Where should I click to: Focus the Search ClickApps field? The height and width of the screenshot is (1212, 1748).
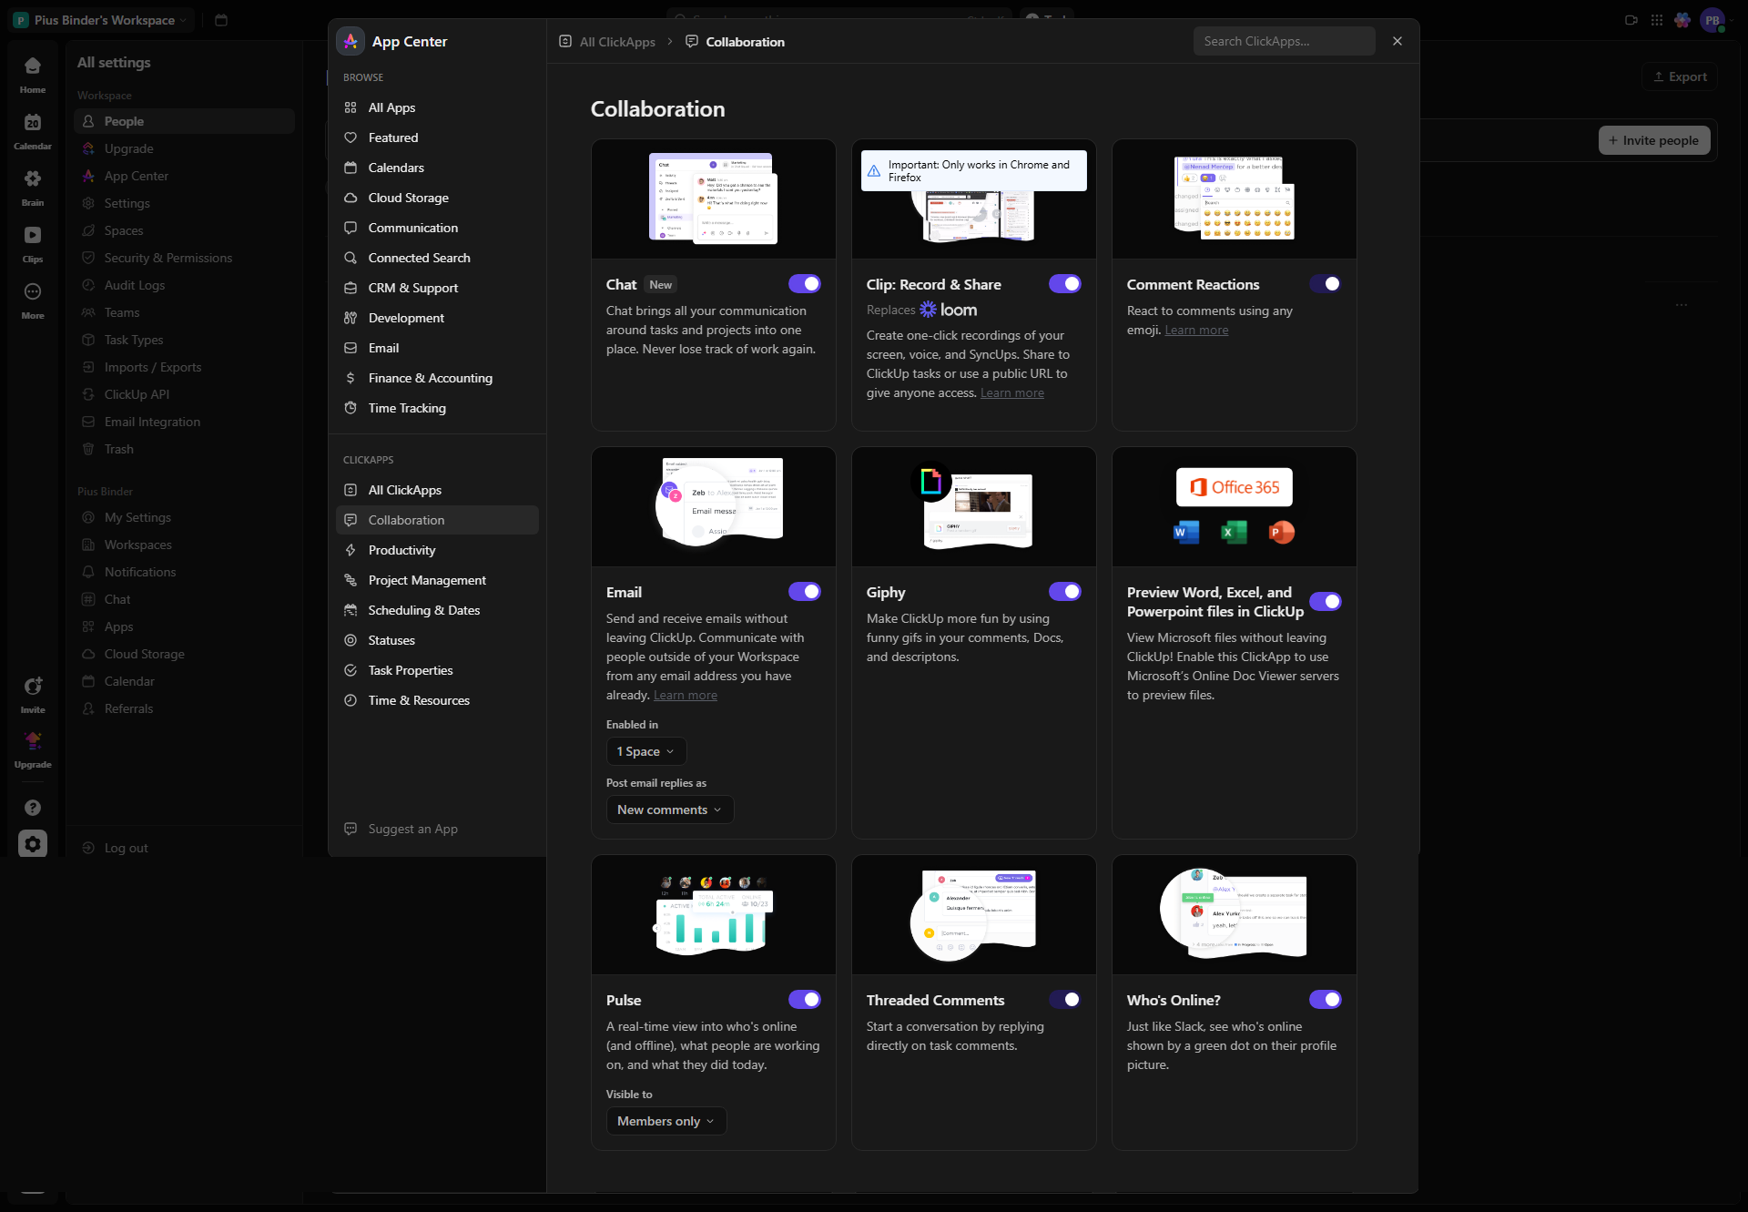click(1284, 41)
